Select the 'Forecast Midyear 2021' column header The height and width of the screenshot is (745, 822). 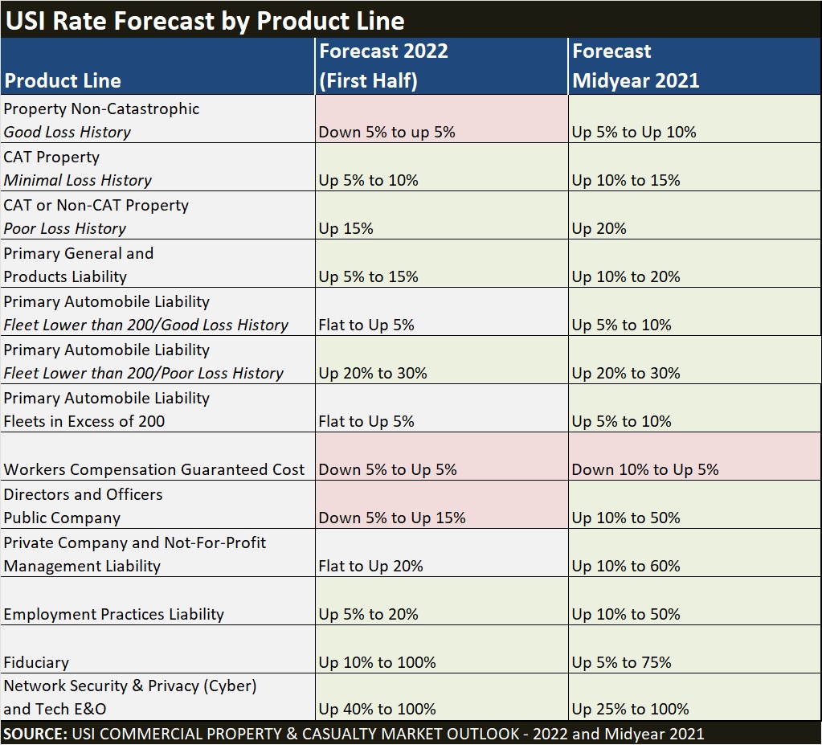tap(636, 66)
